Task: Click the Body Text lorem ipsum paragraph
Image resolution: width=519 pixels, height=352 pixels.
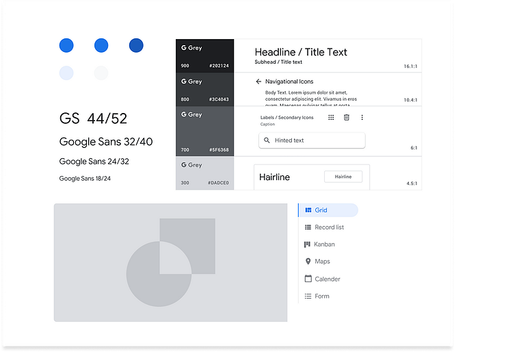Action: click(x=311, y=99)
